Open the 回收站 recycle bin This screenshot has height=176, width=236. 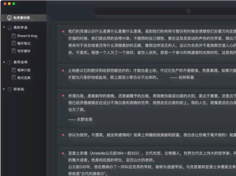click(x=19, y=89)
